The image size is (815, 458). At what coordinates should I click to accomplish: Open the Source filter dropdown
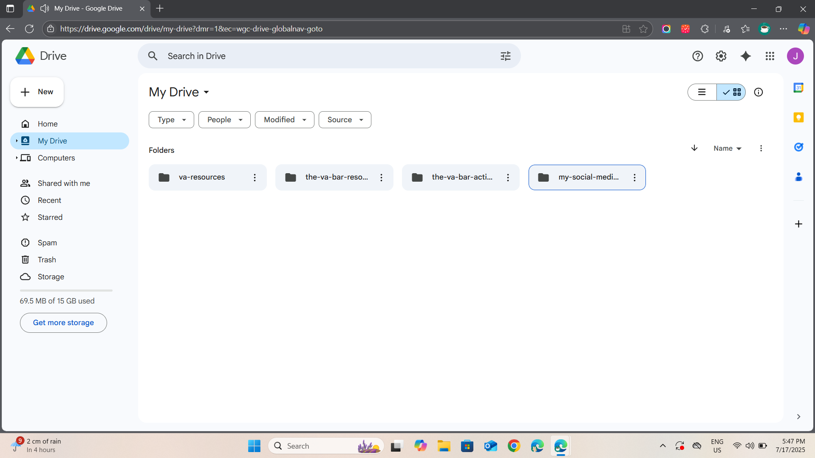tap(345, 120)
